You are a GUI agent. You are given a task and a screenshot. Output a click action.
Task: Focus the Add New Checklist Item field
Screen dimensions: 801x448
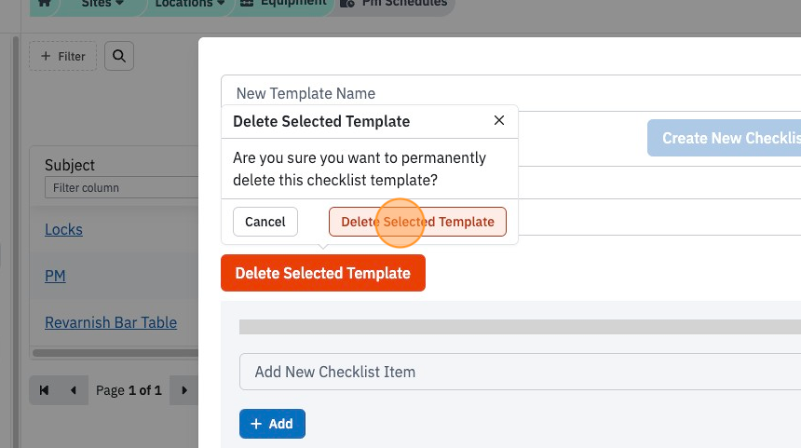[x=520, y=372]
